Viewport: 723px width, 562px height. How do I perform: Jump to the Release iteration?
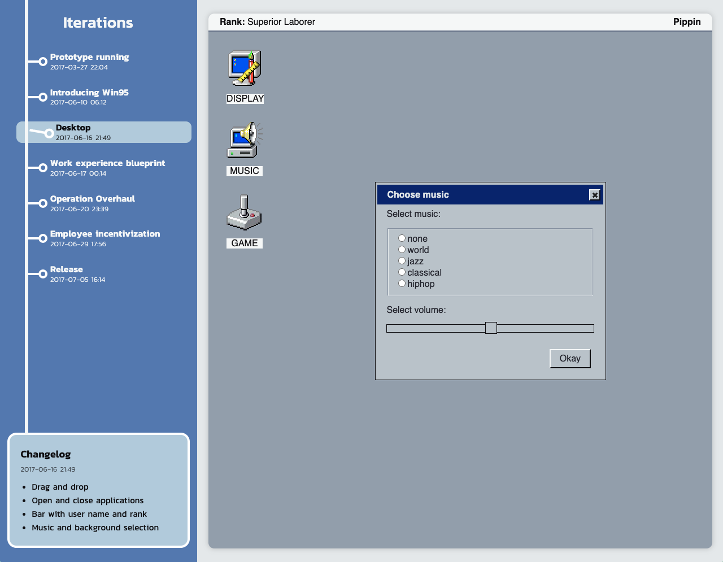[x=67, y=269]
